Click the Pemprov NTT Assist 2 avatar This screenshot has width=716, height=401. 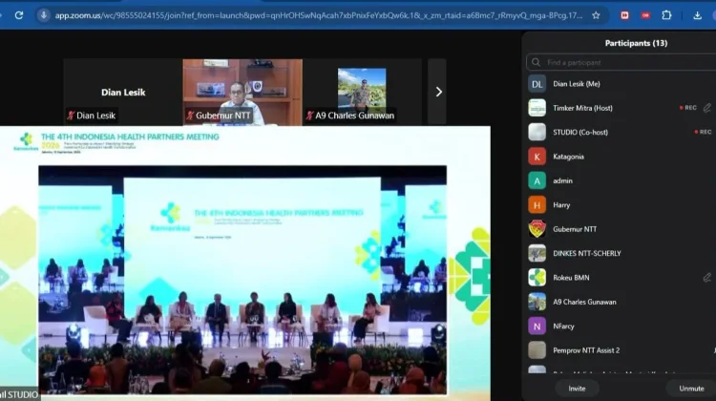tap(537, 349)
